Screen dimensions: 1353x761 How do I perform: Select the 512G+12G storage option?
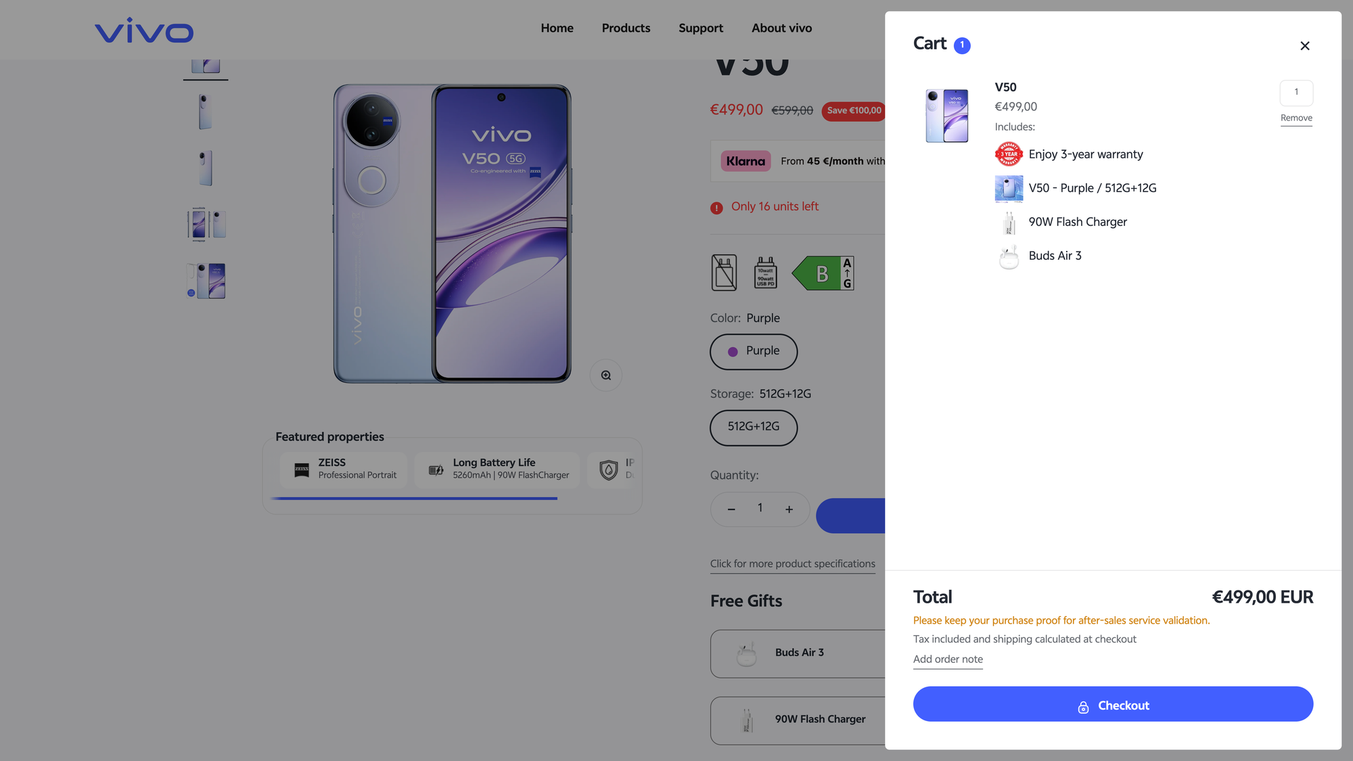(754, 428)
